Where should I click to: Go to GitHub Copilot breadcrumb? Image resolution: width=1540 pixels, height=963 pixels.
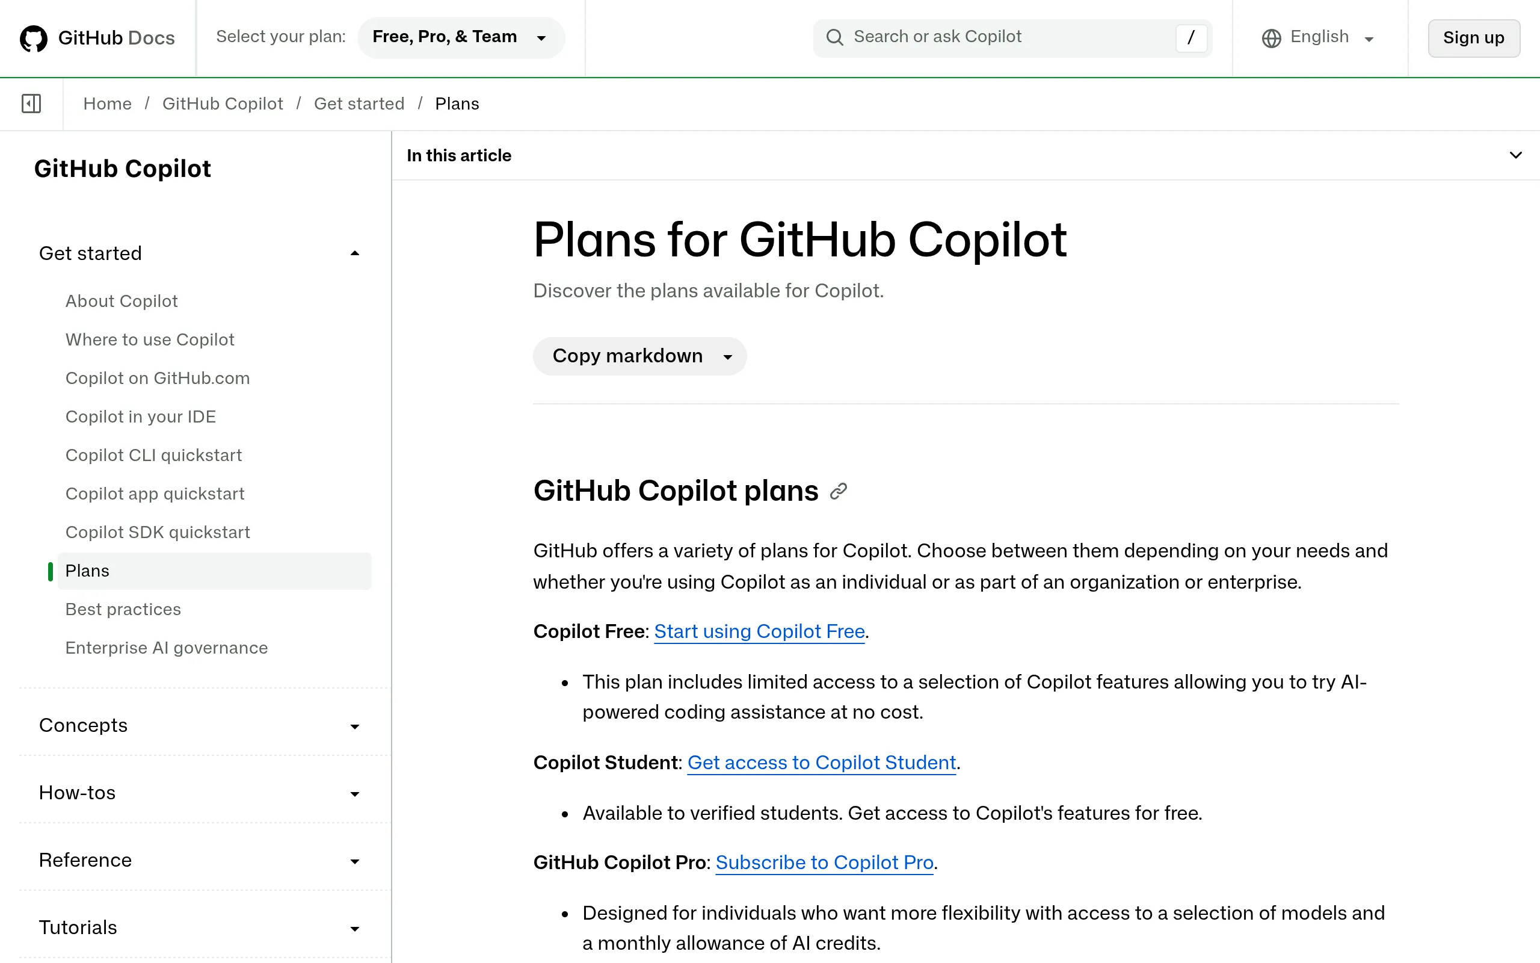pyautogui.click(x=223, y=104)
